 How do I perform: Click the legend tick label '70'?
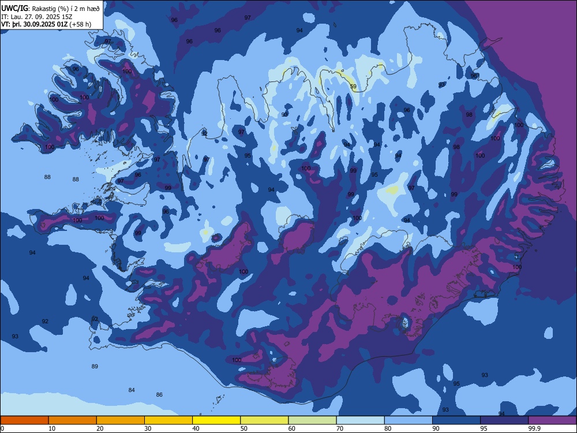click(x=340, y=428)
